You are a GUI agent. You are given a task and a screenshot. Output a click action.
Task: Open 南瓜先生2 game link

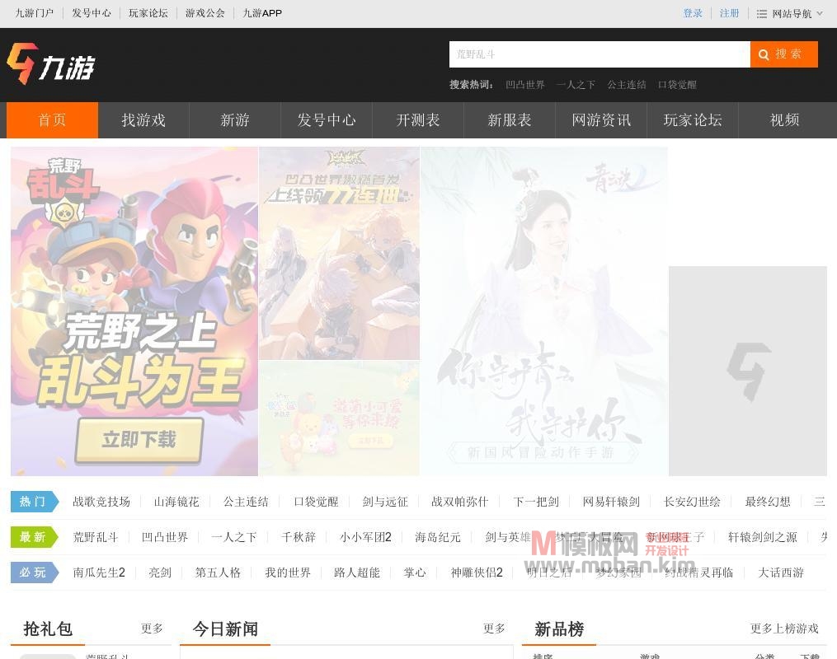tap(99, 573)
